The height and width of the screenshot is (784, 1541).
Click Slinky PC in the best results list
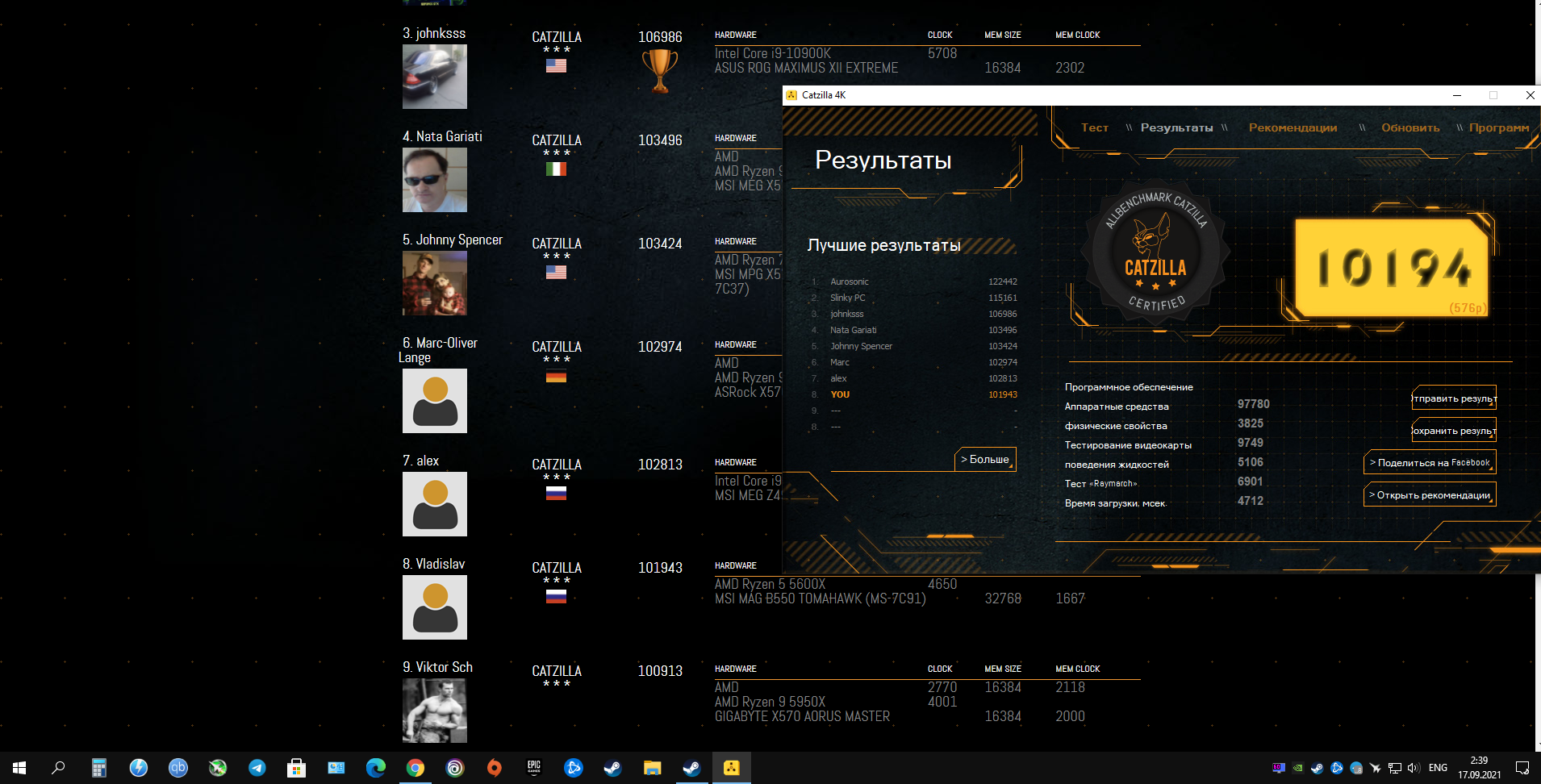tap(847, 298)
